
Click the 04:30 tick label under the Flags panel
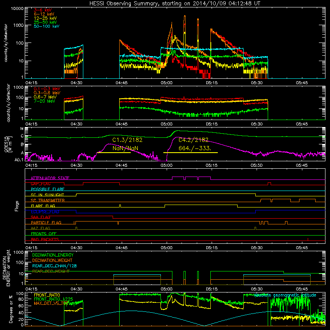76,248
